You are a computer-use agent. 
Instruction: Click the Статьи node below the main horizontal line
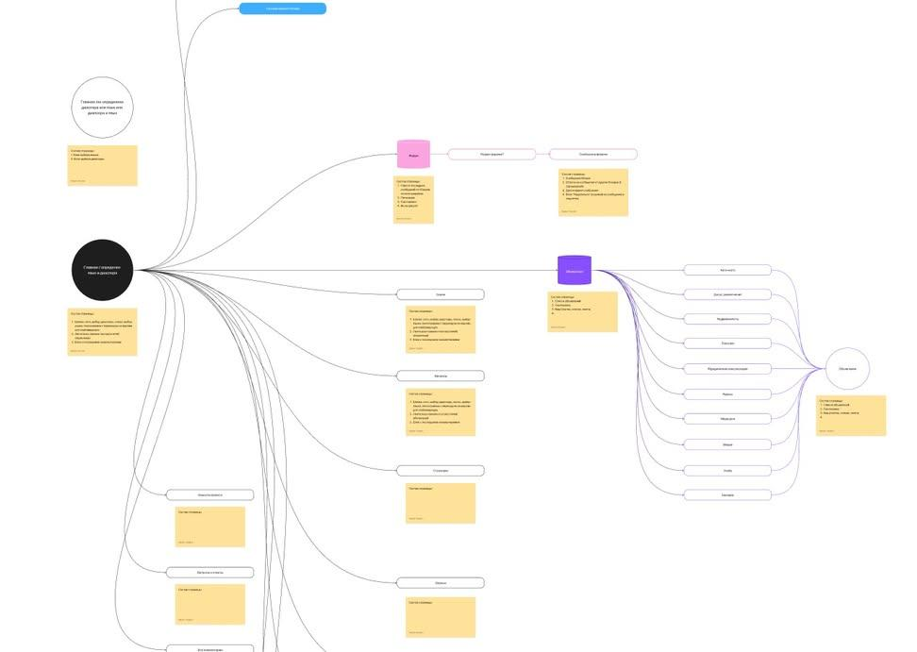tap(441, 294)
